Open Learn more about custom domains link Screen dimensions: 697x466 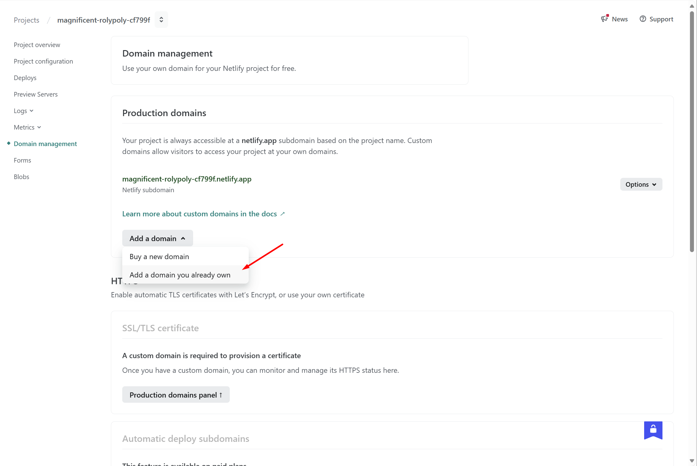(x=200, y=214)
